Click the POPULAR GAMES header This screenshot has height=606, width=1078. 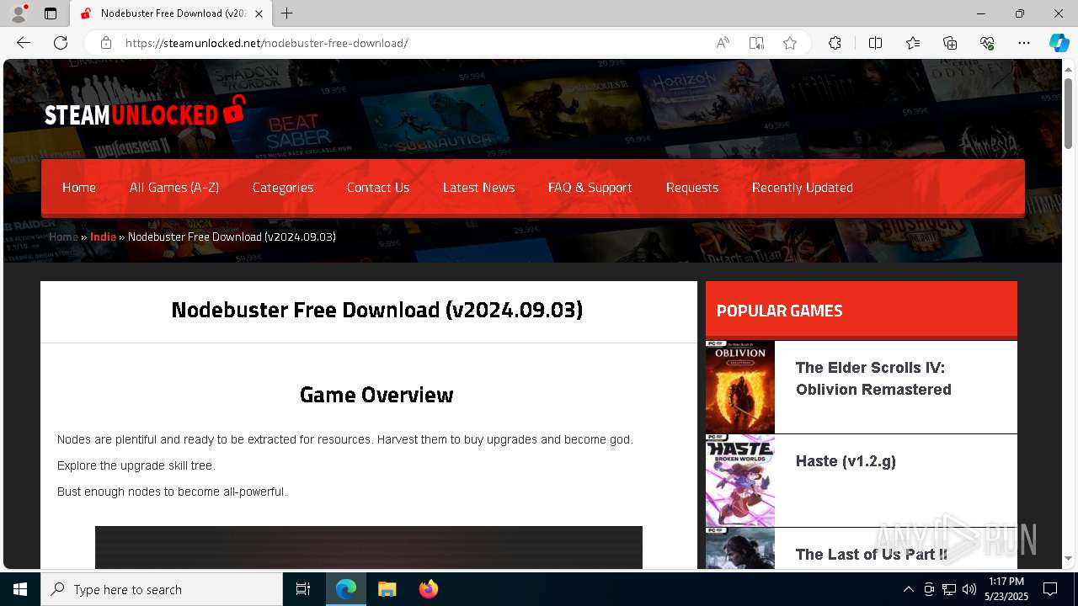[x=780, y=311]
